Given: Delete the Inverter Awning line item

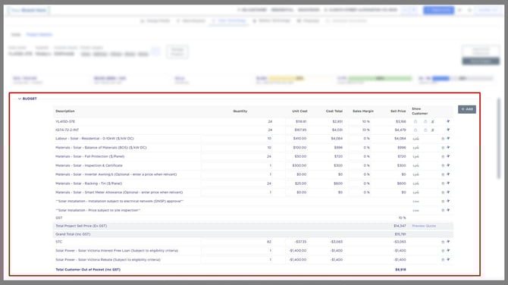Looking at the screenshot, I should coord(443,174).
